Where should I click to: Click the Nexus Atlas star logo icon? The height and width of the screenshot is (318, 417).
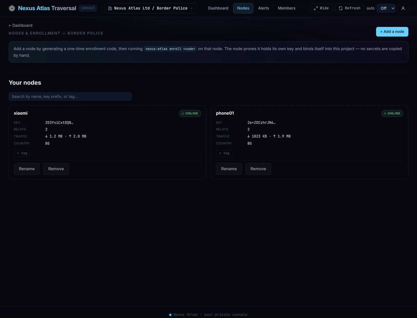[x=12, y=8]
